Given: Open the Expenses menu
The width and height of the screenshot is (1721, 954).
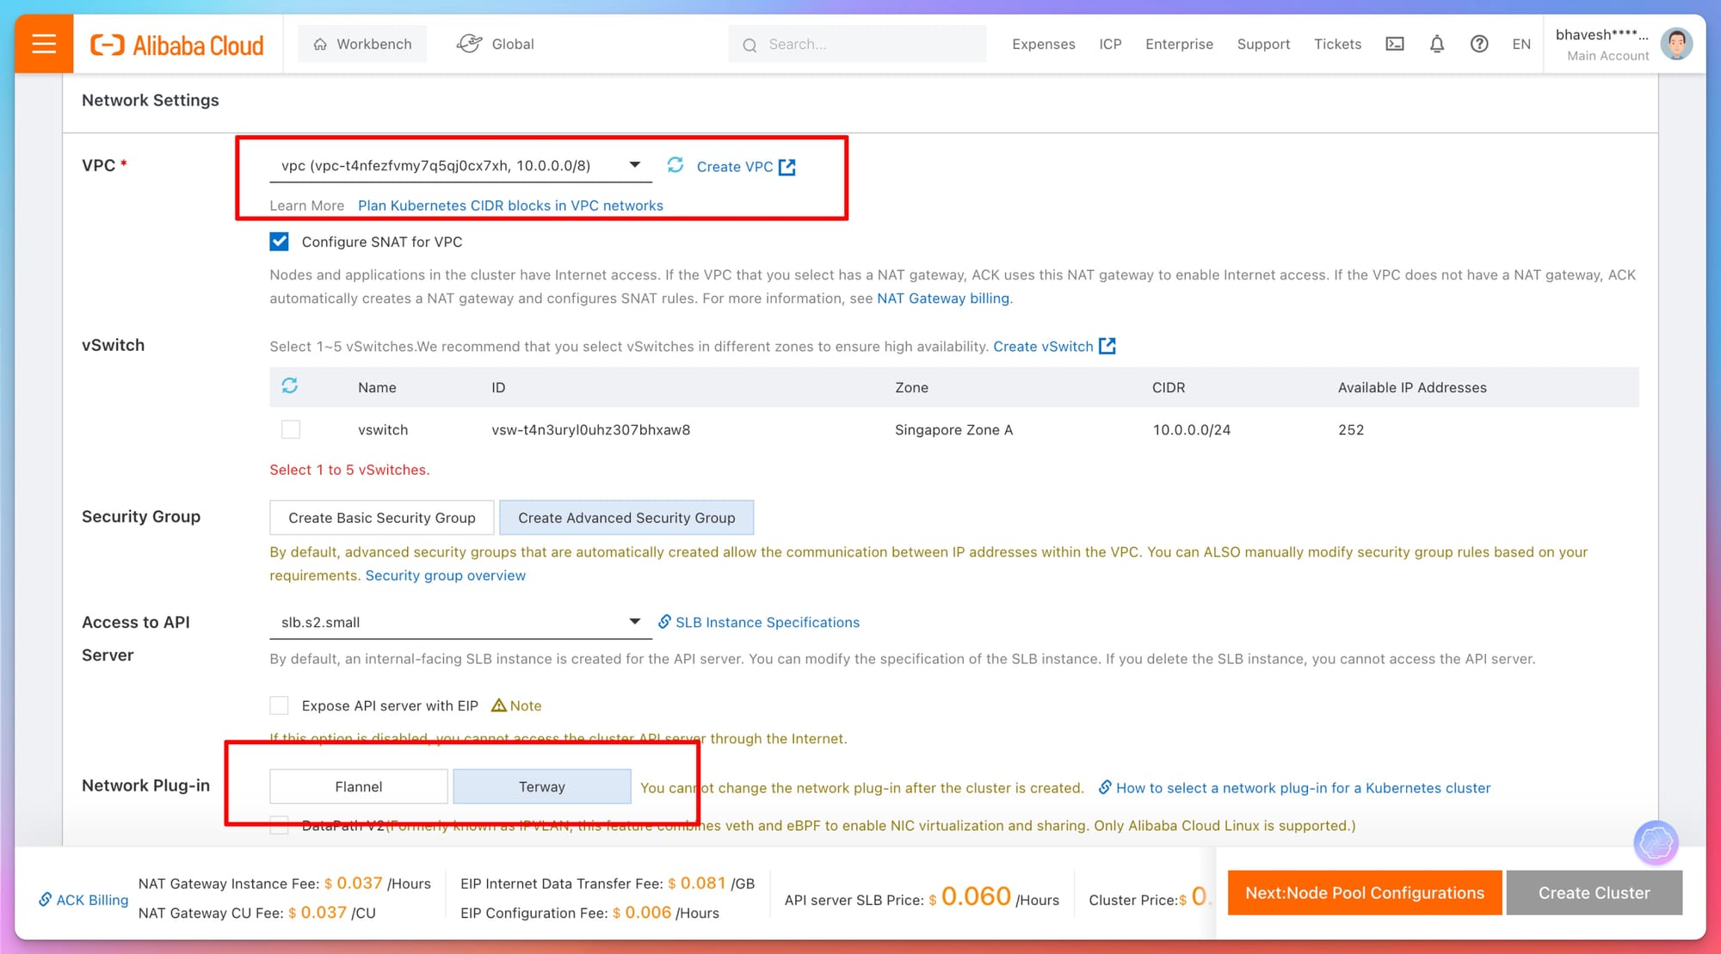Looking at the screenshot, I should (1043, 44).
